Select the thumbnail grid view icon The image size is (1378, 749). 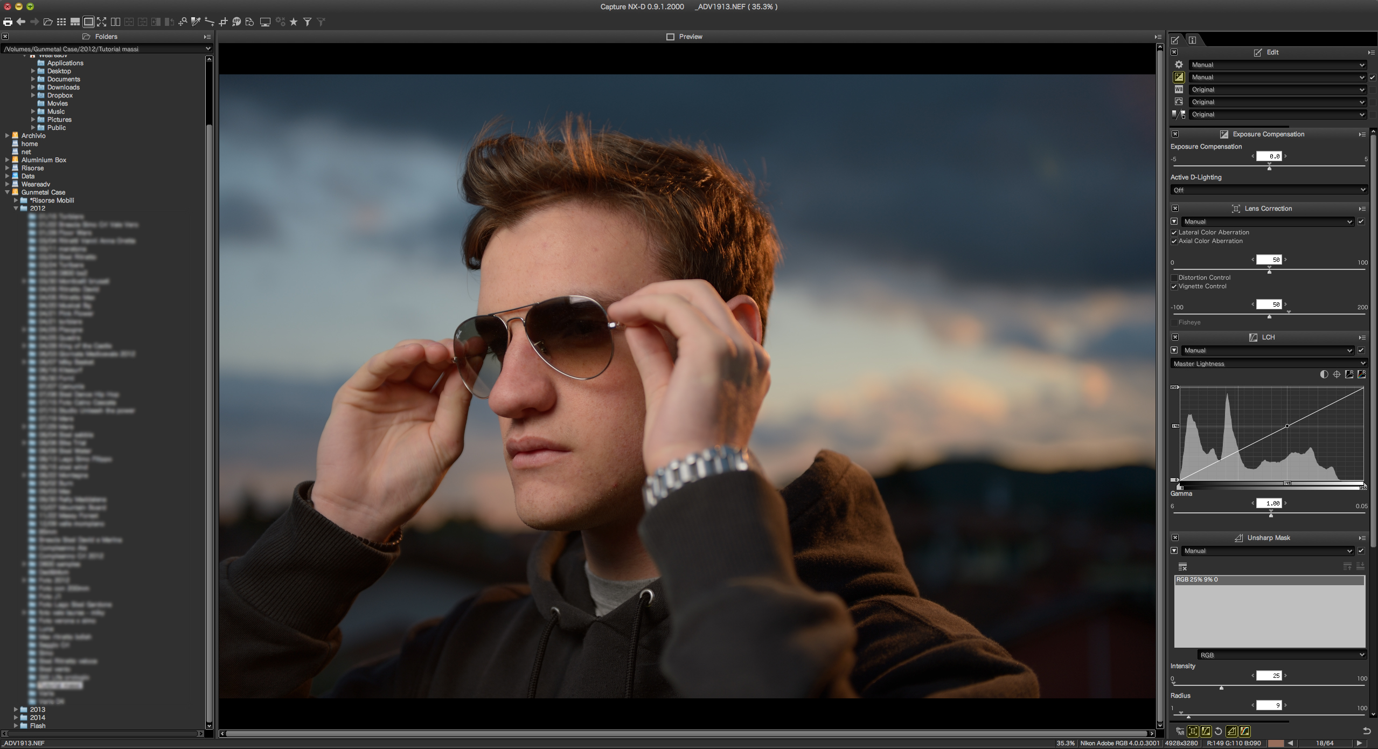[x=61, y=22]
